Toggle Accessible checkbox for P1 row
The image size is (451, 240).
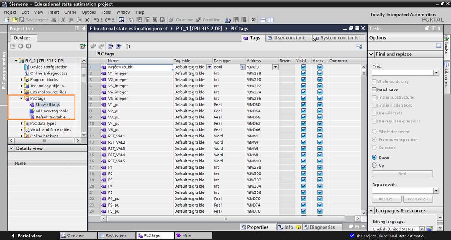[x=320, y=167]
